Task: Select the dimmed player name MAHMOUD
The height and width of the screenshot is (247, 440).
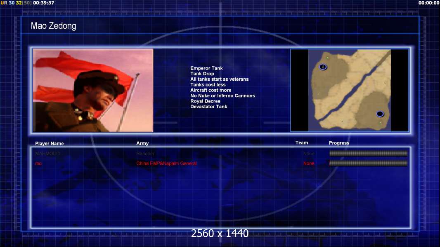Action: click(x=47, y=154)
